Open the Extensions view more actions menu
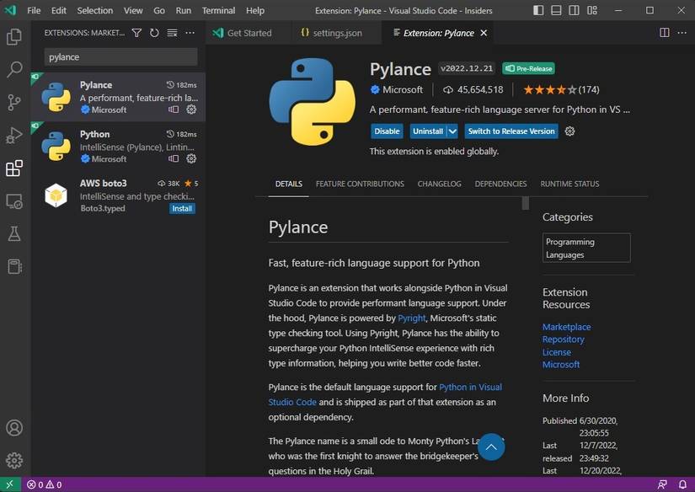Image resolution: width=695 pixels, height=492 pixels. [190, 33]
